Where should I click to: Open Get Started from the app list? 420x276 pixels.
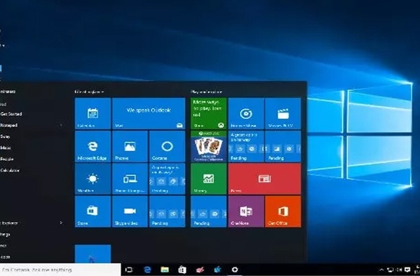click(11, 114)
